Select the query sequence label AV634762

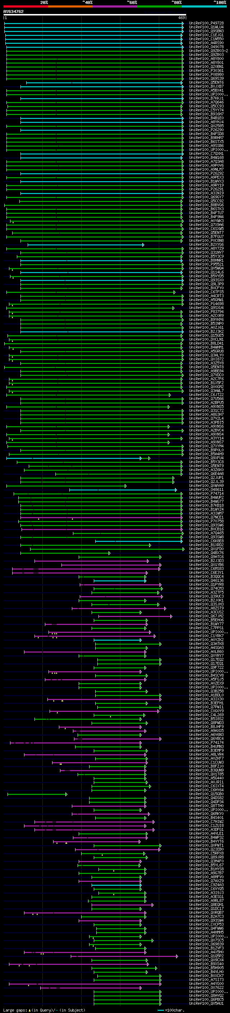click(x=13, y=11)
